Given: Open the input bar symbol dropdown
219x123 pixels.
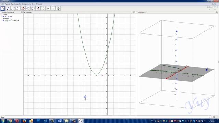Looking at the screenshot, I should point(210,117).
